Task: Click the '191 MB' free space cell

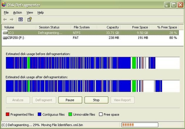Action: [143, 38]
